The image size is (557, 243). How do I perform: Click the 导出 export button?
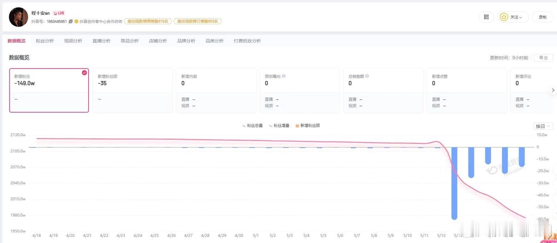543,58
